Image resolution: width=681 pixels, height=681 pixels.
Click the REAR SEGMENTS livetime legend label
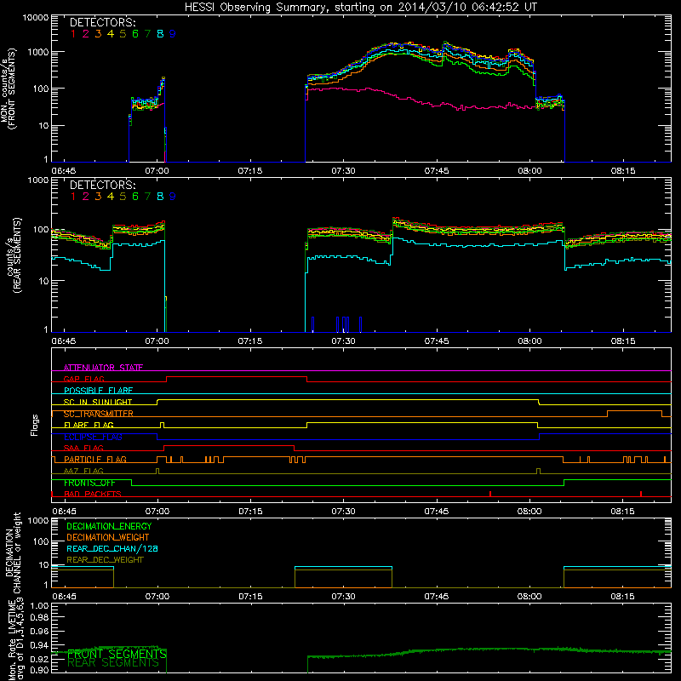click(x=113, y=663)
